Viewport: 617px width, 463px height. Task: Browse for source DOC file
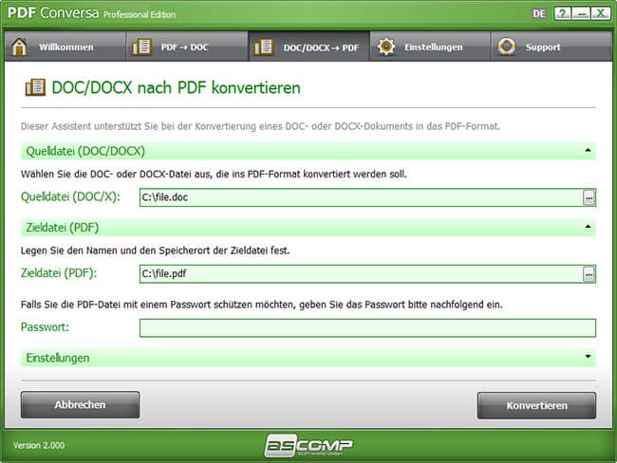point(589,197)
